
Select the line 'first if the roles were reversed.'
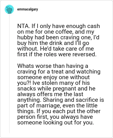coord(57,54)
